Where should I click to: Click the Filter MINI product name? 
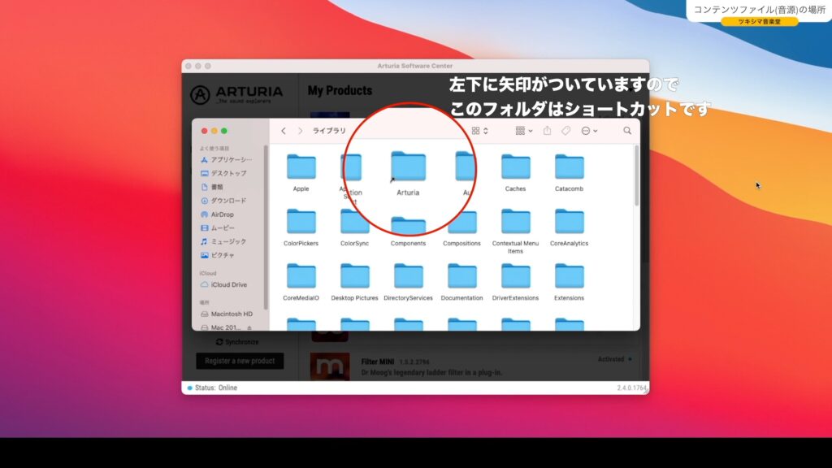pos(377,362)
